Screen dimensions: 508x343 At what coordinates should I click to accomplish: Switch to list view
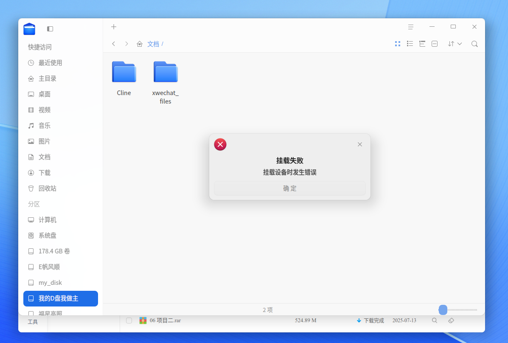click(410, 44)
